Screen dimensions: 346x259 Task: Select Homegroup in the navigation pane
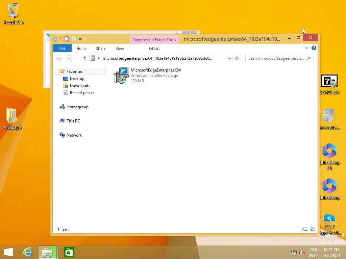(77, 107)
